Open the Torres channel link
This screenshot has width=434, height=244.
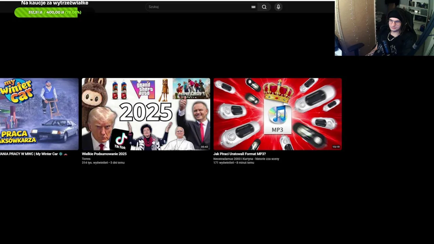pyautogui.click(x=86, y=159)
